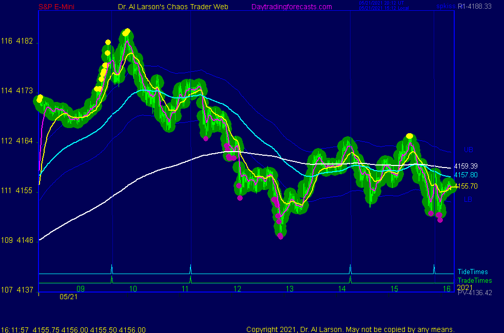Click the '05/21/2021 15:12 Local' timestamp
The width and height of the screenshot is (504, 333).
384,8
